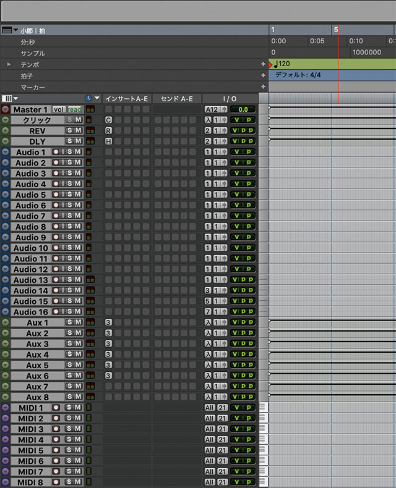Mute the Audio 6 track

pos(78,205)
